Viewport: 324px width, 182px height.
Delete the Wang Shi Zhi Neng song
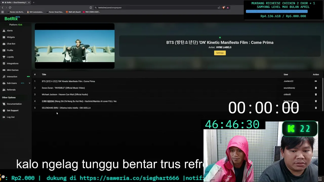coord(316,101)
